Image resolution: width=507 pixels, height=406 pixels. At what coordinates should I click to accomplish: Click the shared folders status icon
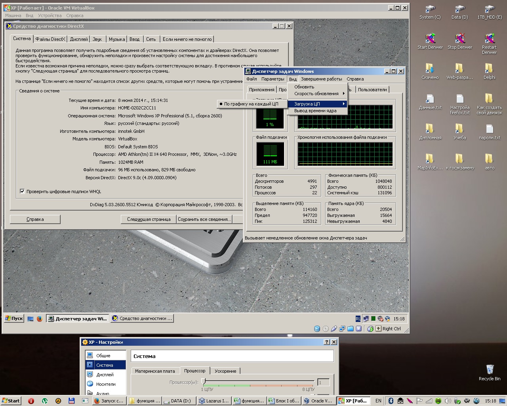click(x=350, y=329)
